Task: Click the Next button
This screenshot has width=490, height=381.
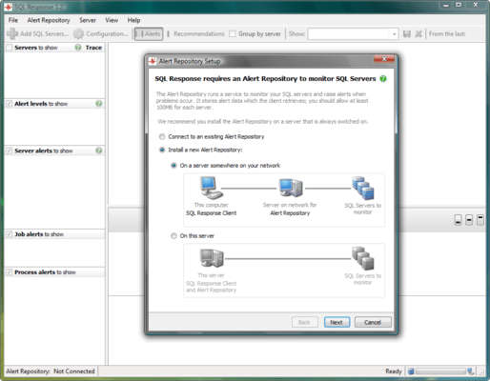Action: tap(337, 322)
